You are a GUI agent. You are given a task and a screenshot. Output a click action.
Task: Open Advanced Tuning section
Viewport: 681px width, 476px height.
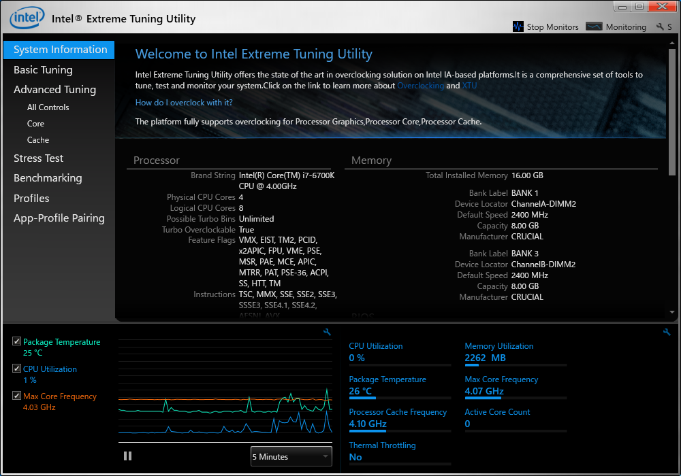coord(54,90)
